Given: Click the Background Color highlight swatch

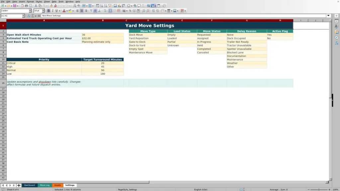Looking at the screenshot, I should [70, 11].
